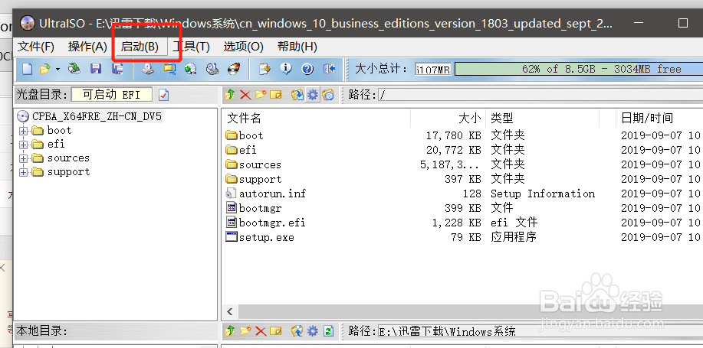Click the red X delete icon in image pane
The image size is (703, 348).
(245, 95)
